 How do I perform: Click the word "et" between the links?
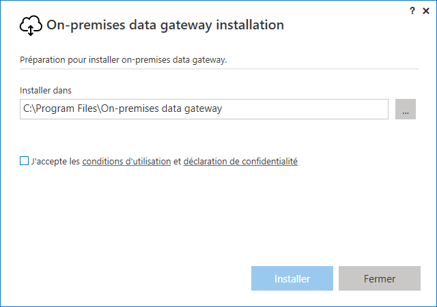(x=178, y=161)
